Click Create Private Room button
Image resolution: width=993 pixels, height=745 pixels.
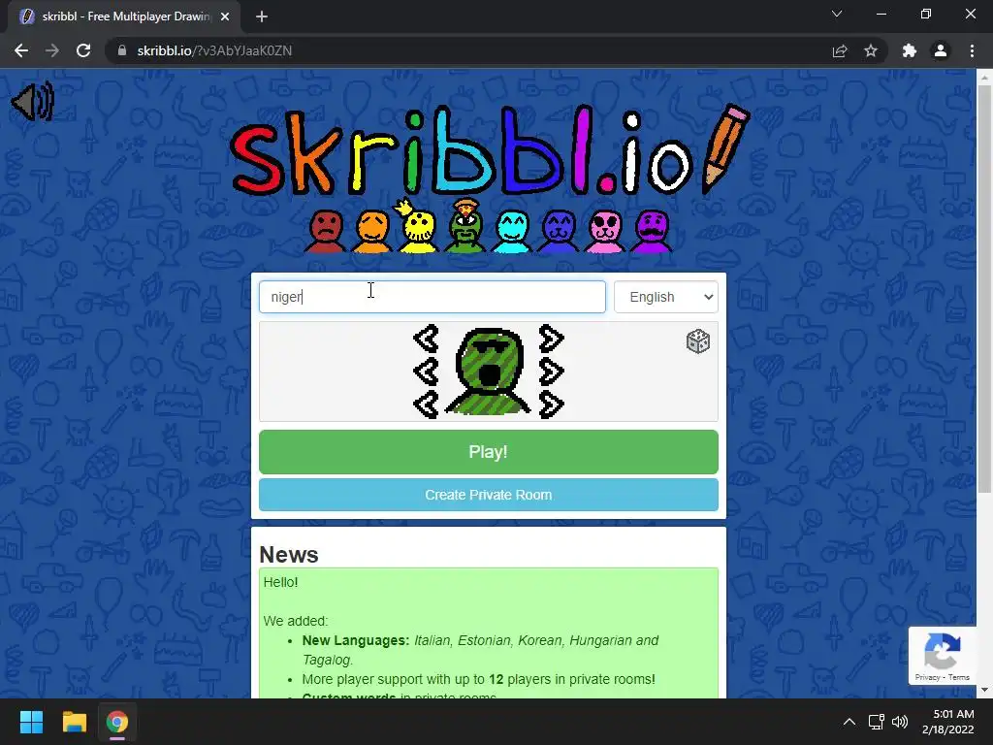coord(489,495)
